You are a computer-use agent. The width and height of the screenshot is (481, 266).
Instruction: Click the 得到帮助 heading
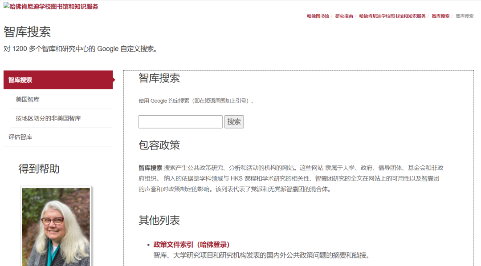click(x=39, y=169)
